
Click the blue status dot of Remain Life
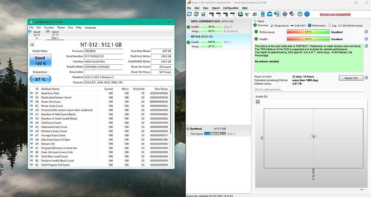[x=32, y=144]
